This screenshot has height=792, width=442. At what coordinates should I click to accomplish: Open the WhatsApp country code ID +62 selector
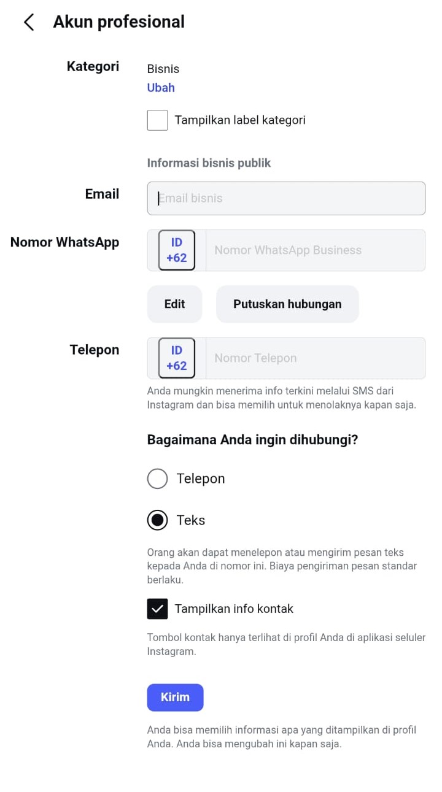(177, 250)
